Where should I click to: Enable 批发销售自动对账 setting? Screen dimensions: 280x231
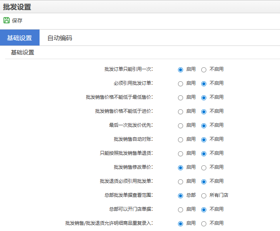(x=180, y=140)
